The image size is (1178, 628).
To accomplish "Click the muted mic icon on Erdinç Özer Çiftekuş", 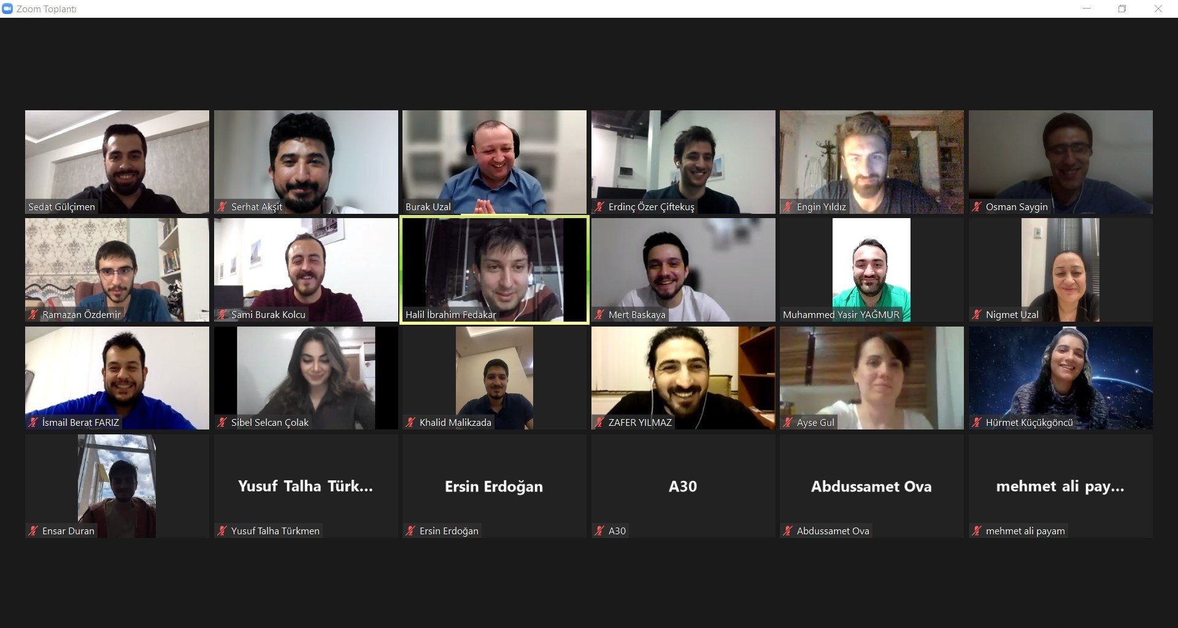I will pyautogui.click(x=599, y=207).
